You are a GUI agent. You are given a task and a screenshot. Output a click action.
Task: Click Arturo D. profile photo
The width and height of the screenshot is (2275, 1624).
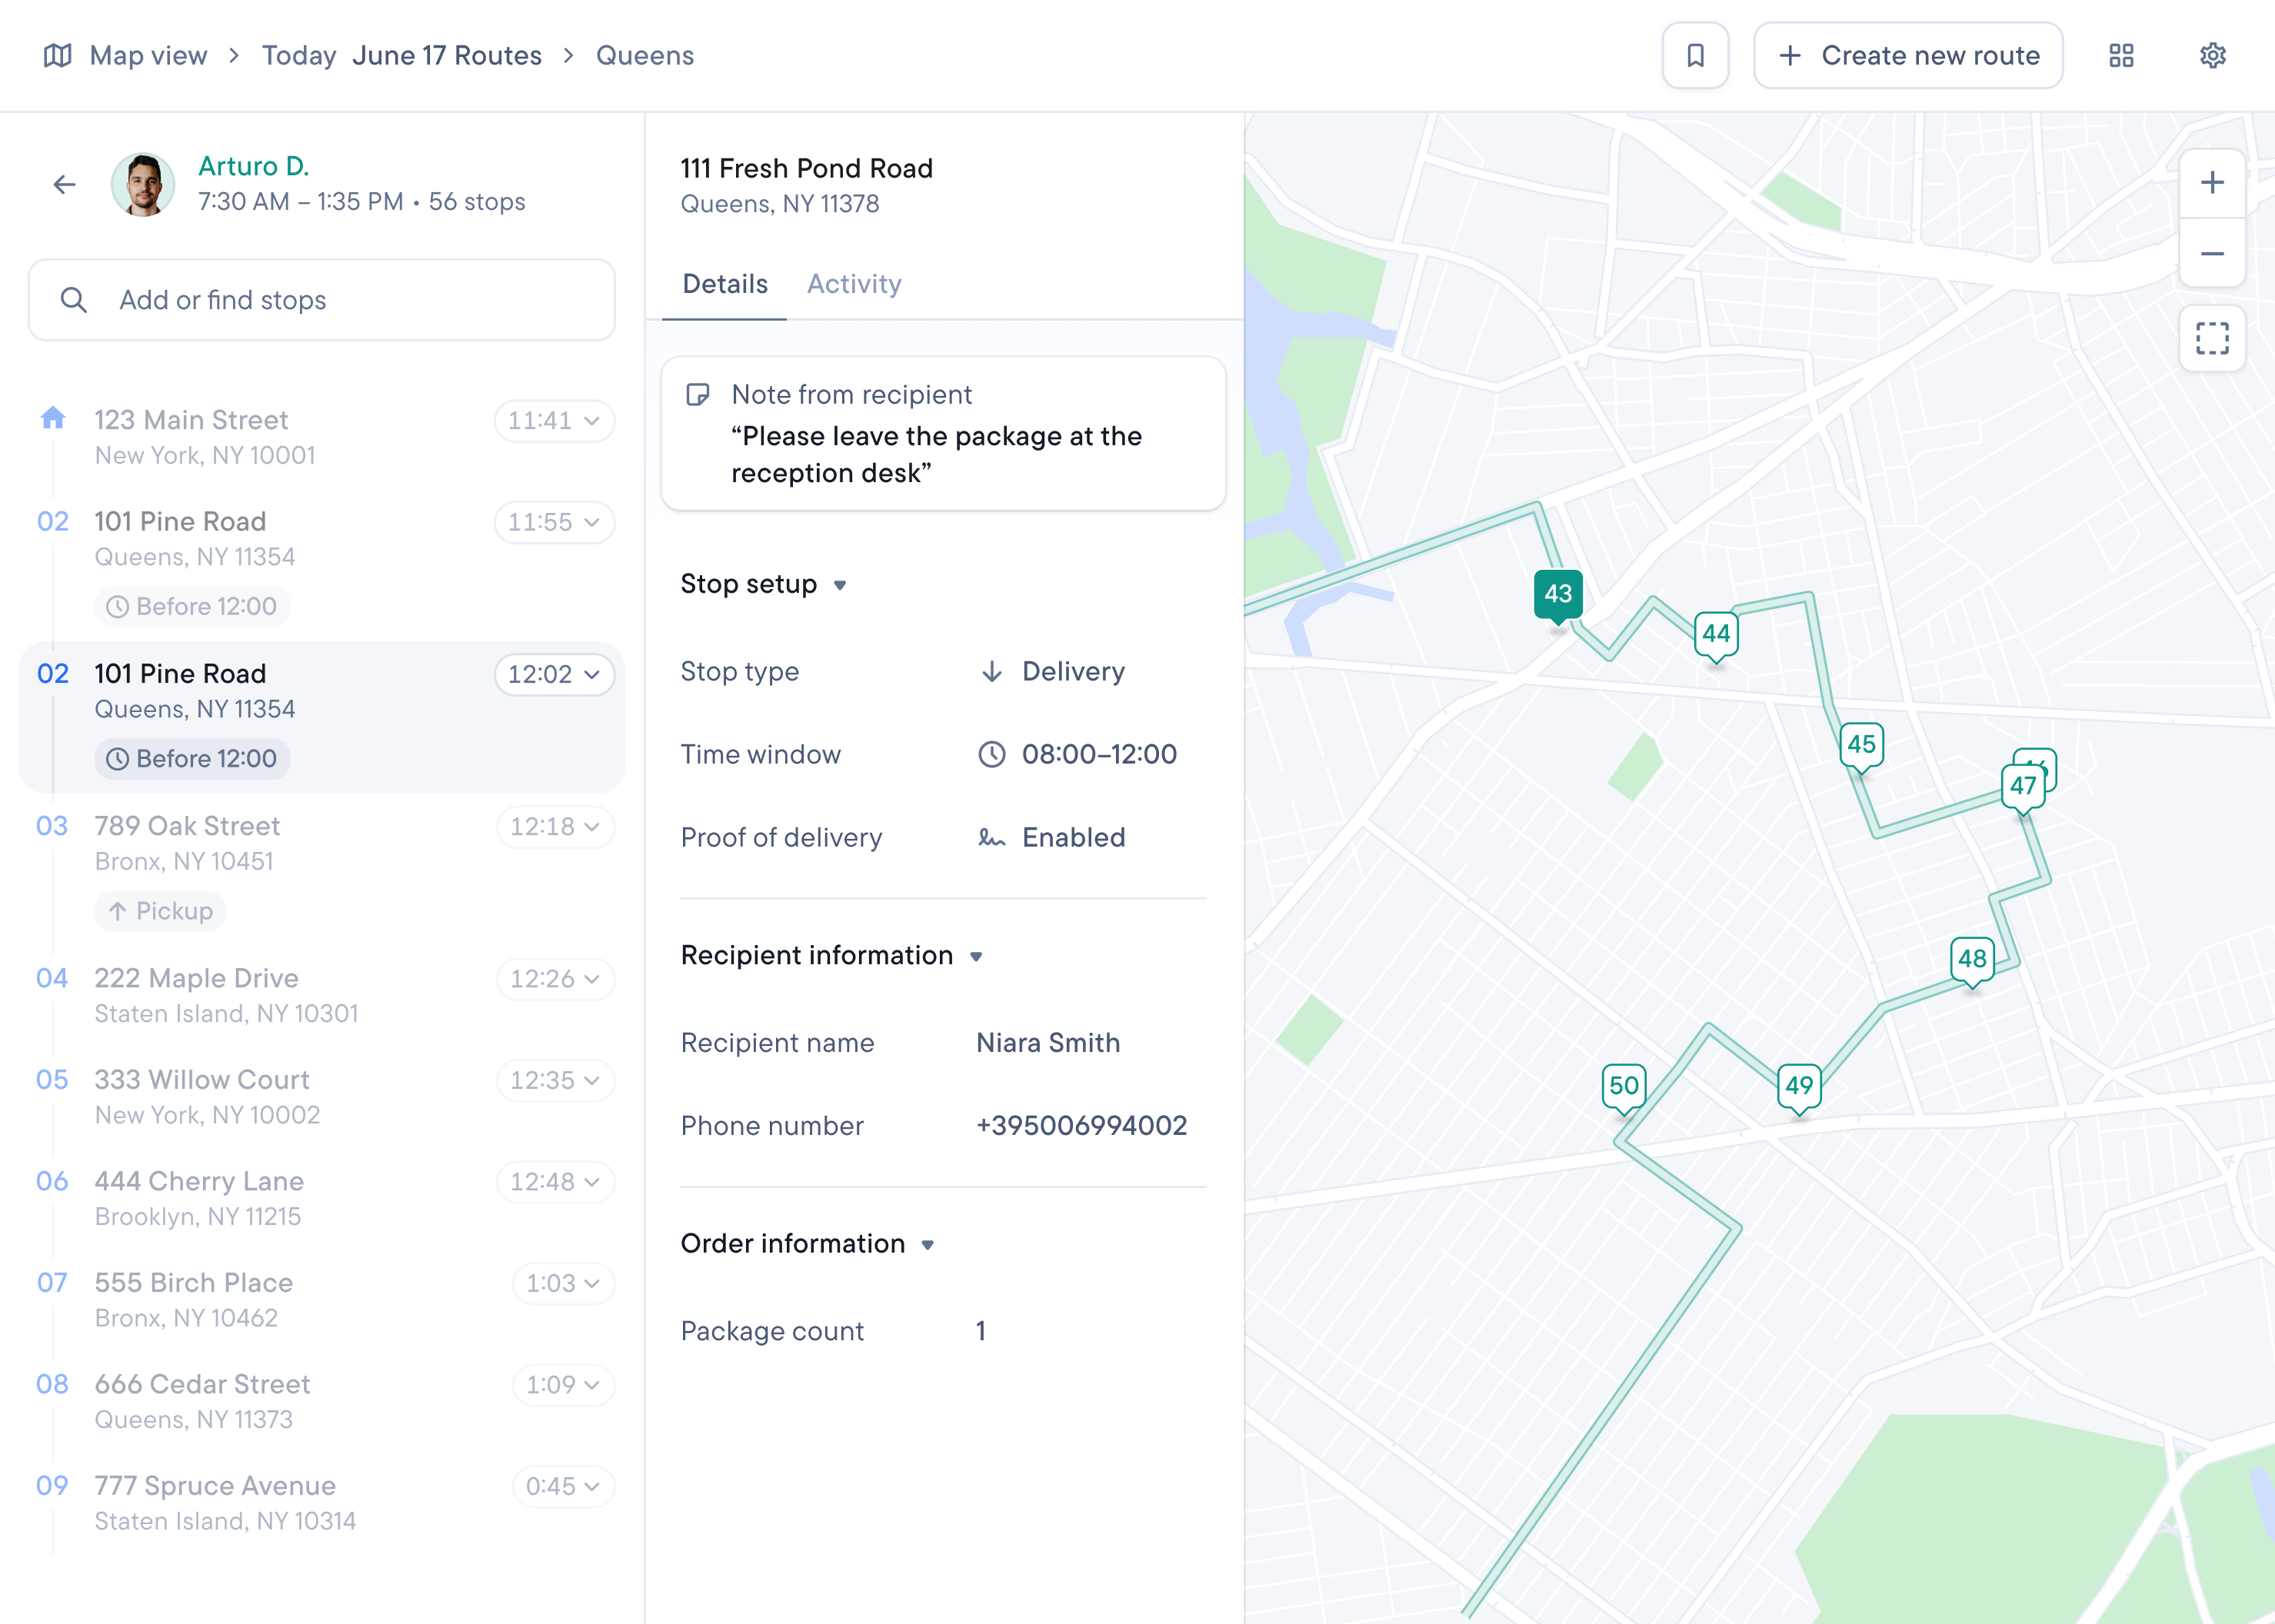coord(143,184)
